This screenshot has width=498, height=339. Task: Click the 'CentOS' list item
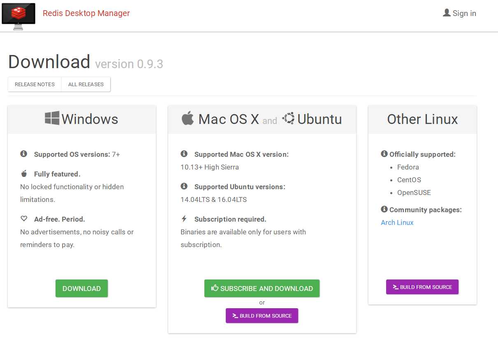[409, 180]
